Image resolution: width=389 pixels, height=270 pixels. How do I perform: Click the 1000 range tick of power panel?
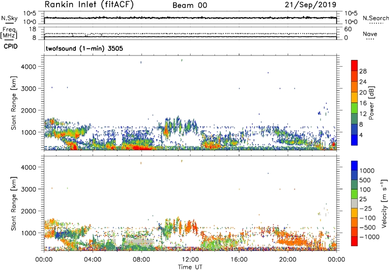28,132
